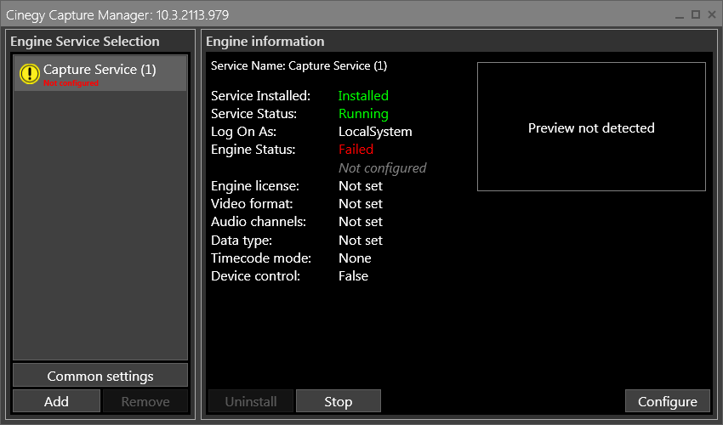This screenshot has height=425, width=723.
Task: Click the 'Data type:' label
Action: coord(242,241)
